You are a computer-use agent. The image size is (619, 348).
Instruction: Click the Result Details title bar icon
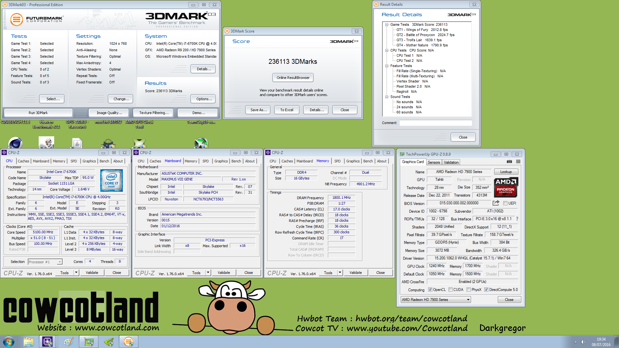click(x=376, y=4)
